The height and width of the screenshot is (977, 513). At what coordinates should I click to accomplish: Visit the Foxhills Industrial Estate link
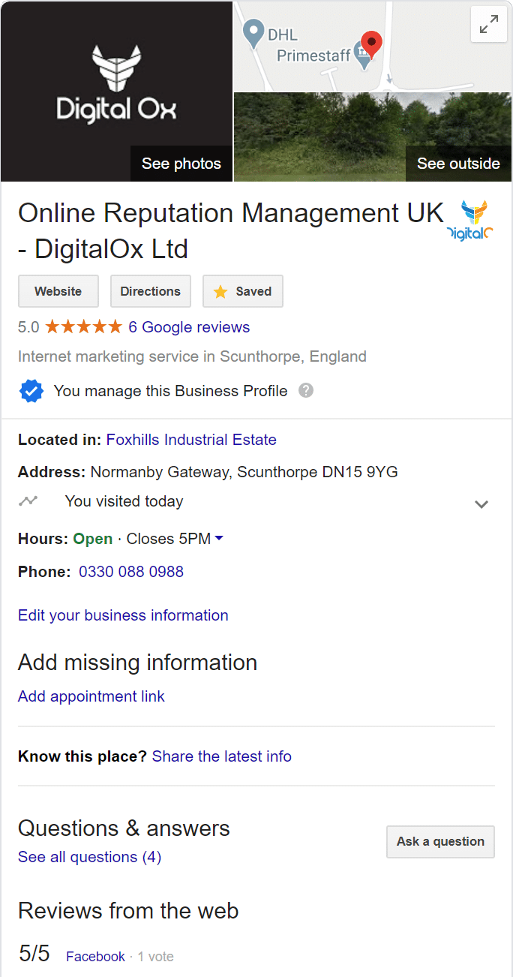(190, 440)
